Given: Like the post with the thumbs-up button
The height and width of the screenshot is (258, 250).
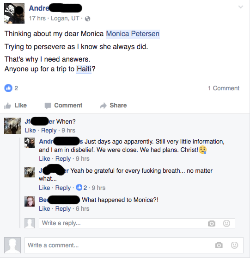Looking at the screenshot, I should click(x=16, y=106).
